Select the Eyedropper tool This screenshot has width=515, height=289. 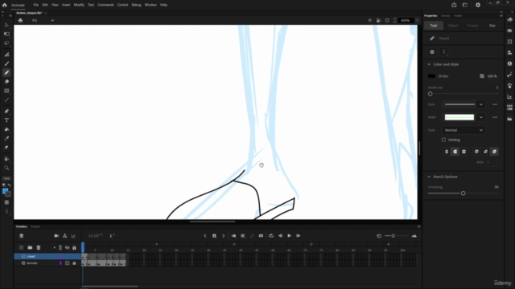[6, 138]
